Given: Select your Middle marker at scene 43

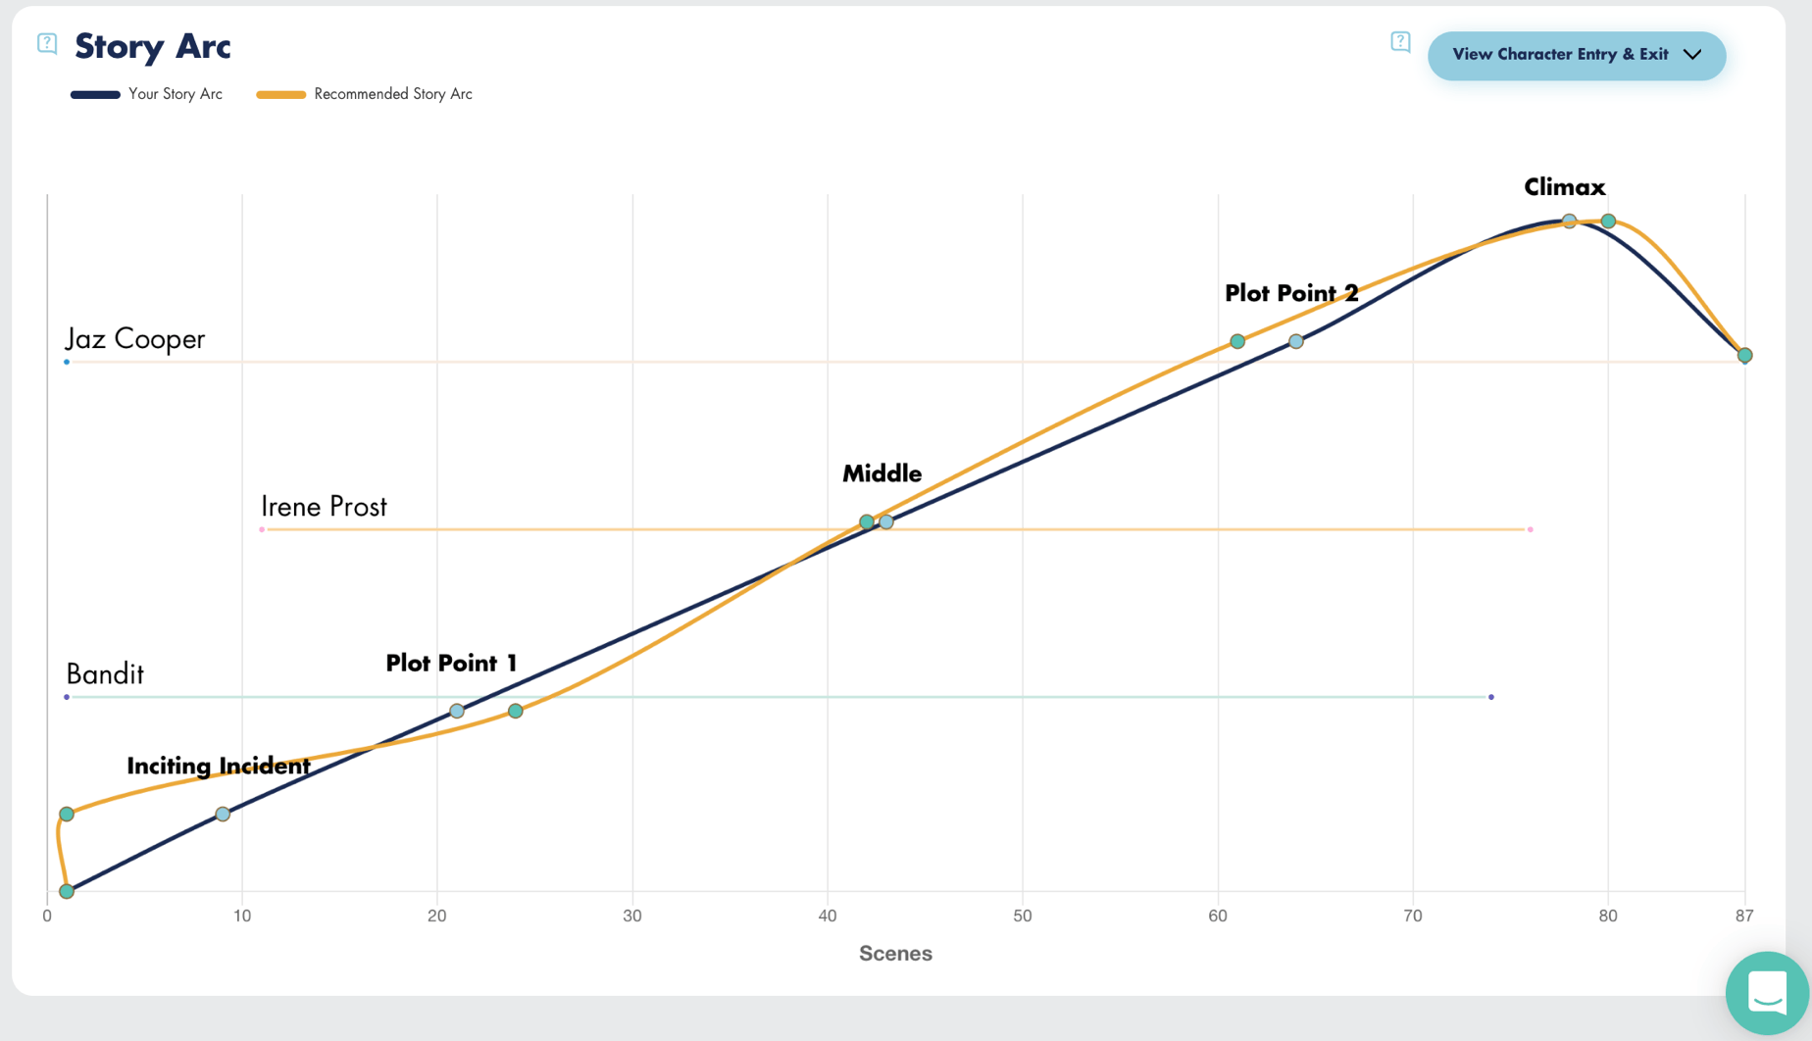Looking at the screenshot, I should click(x=886, y=521).
